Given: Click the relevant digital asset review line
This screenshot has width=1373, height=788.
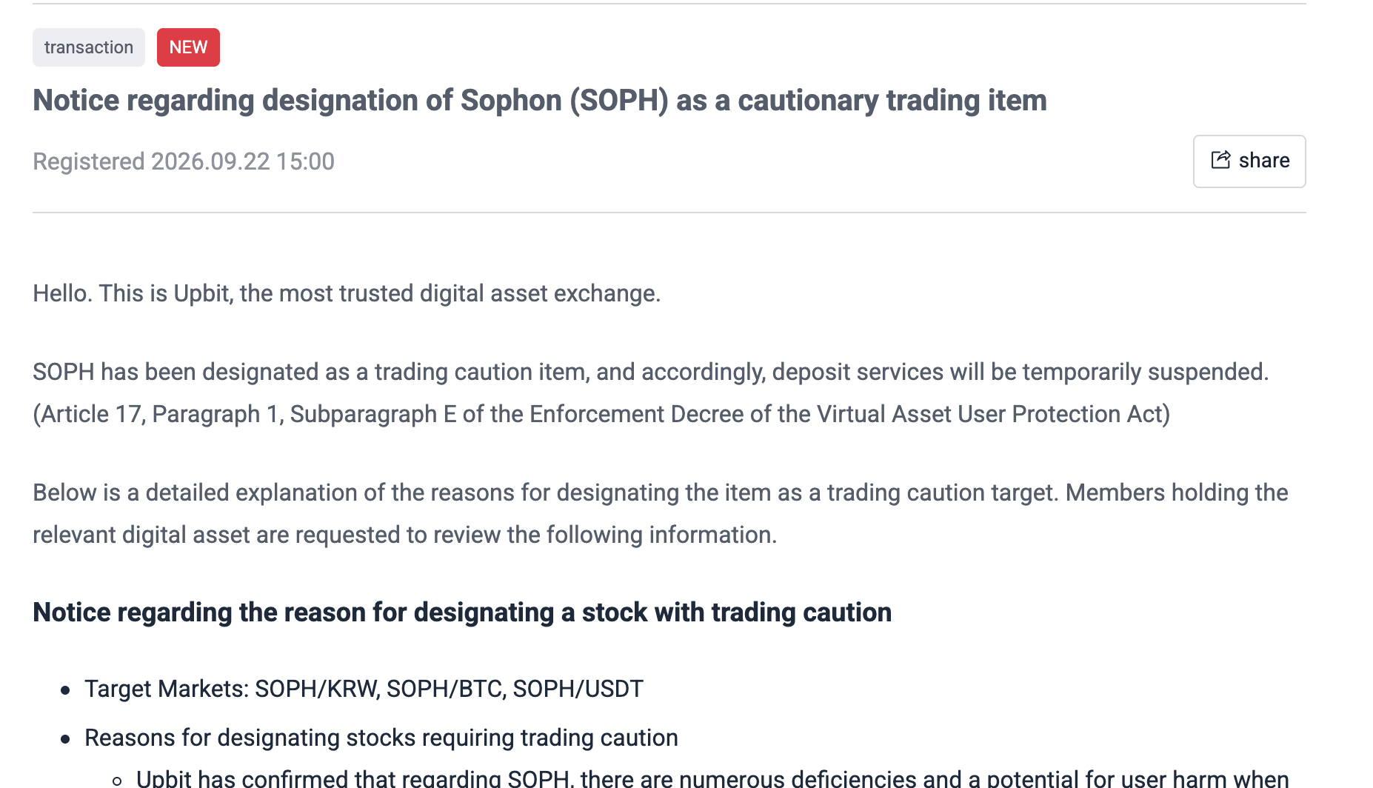Looking at the screenshot, I should (x=405, y=535).
